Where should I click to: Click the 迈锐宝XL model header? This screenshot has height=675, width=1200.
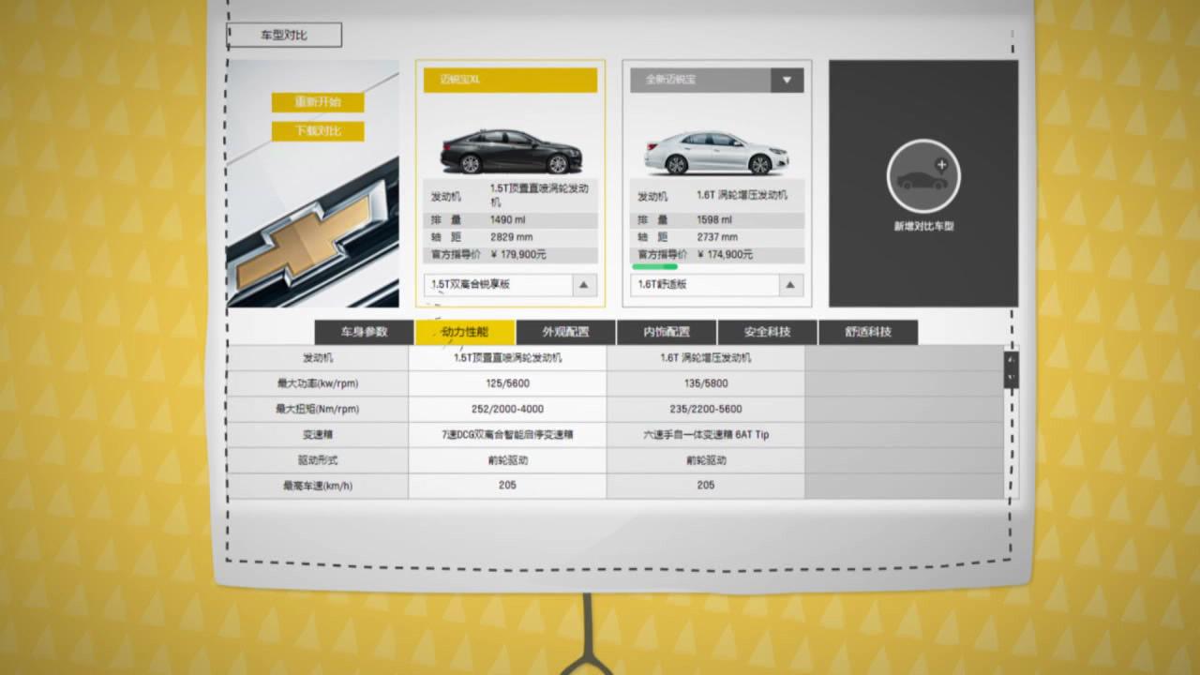[510, 80]
